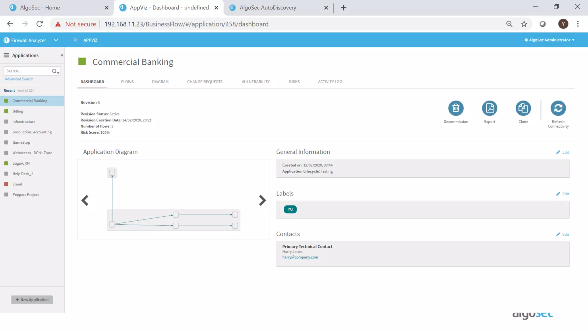Open the Vulnerability tab

click(x=256, y=82)
